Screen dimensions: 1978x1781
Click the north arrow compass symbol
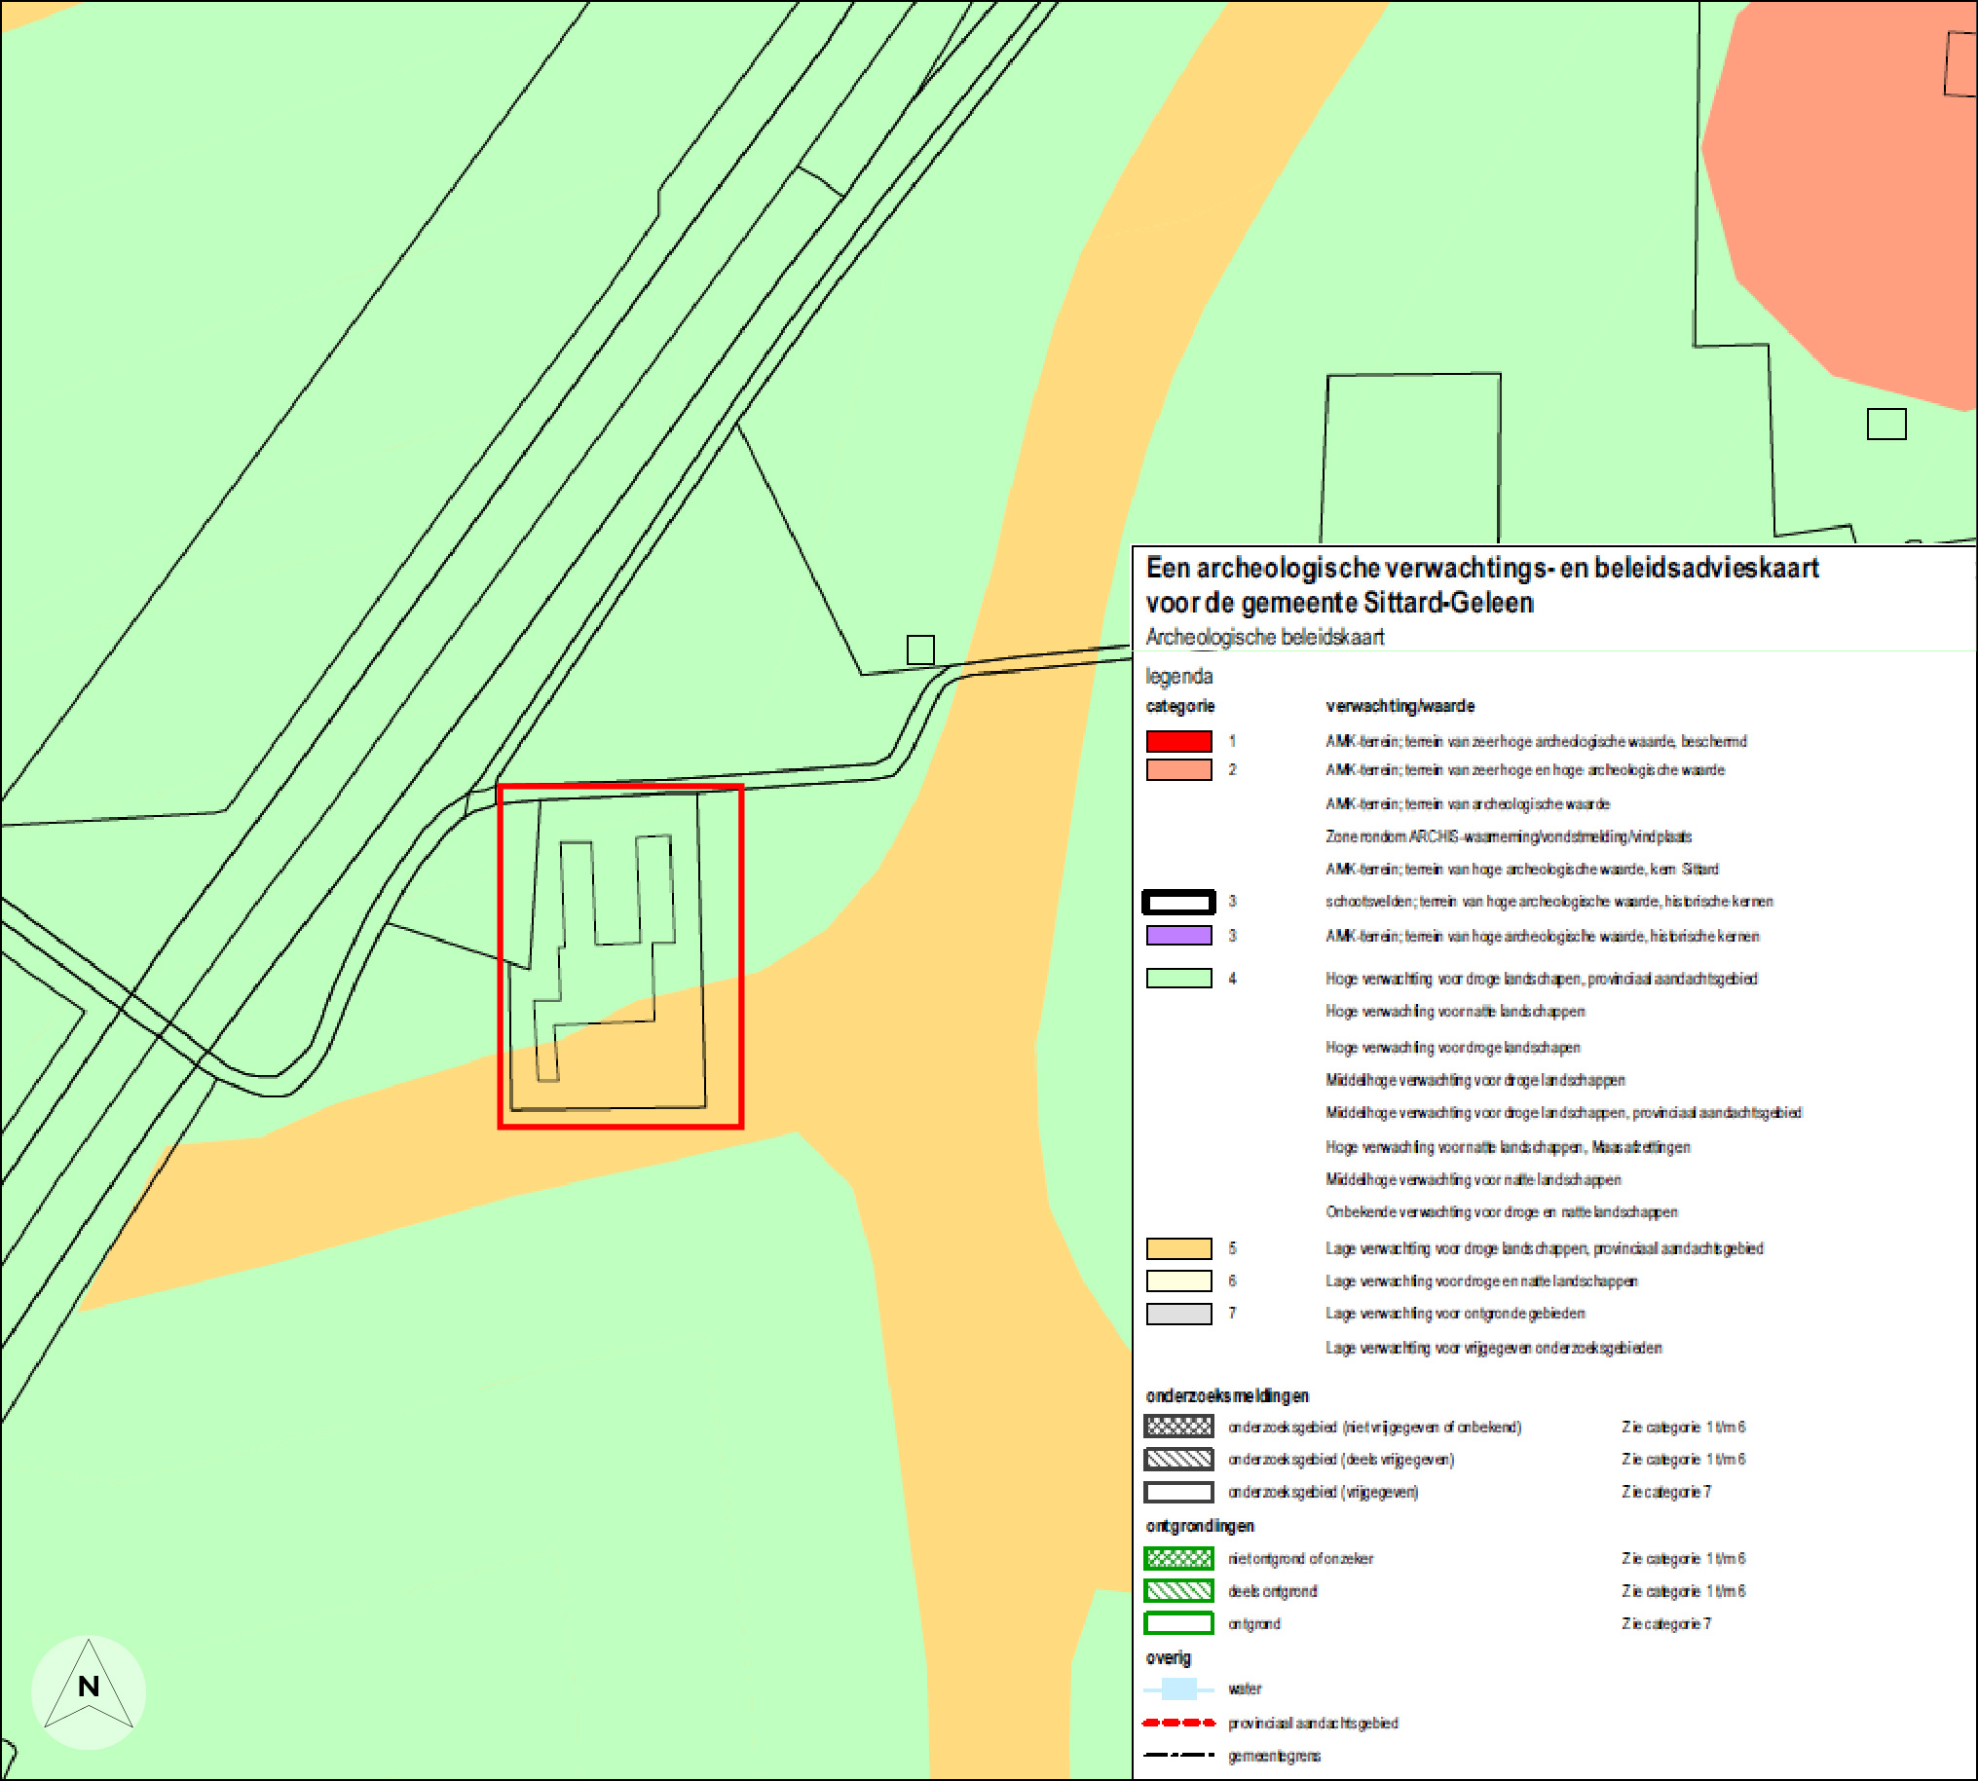click(88, 1692)
